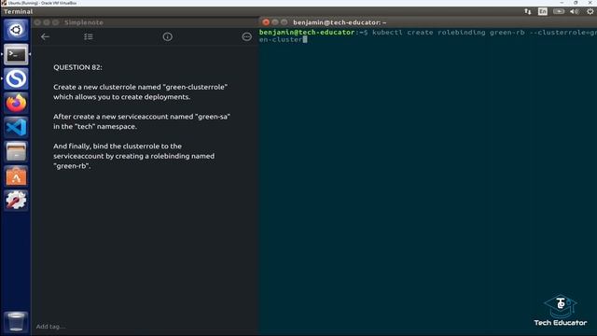This screenshot has height=336, width=597.
Task: Go back using Simplenote back arrow
Action: pos(45,37)
